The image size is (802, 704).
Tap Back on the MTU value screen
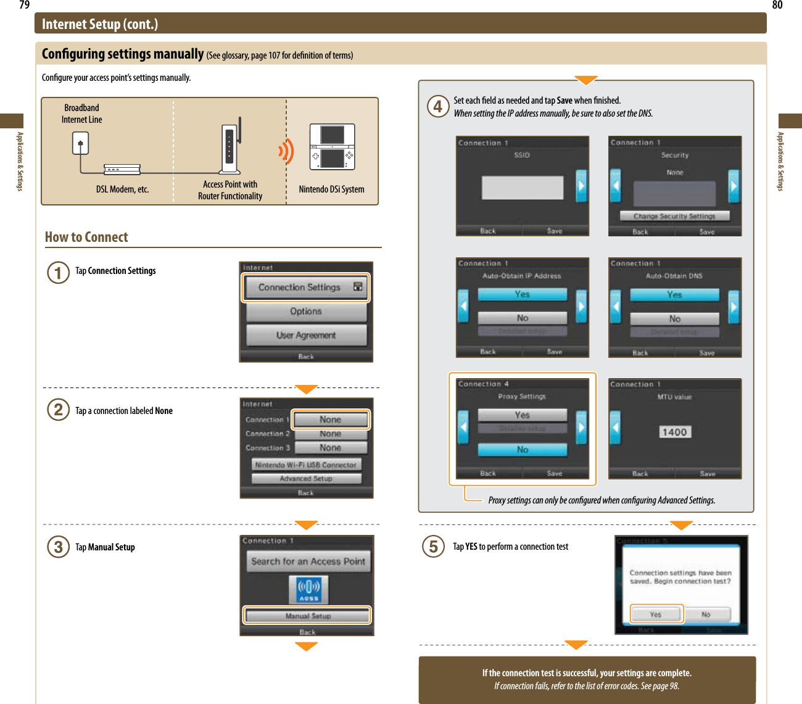click(641, 474)
